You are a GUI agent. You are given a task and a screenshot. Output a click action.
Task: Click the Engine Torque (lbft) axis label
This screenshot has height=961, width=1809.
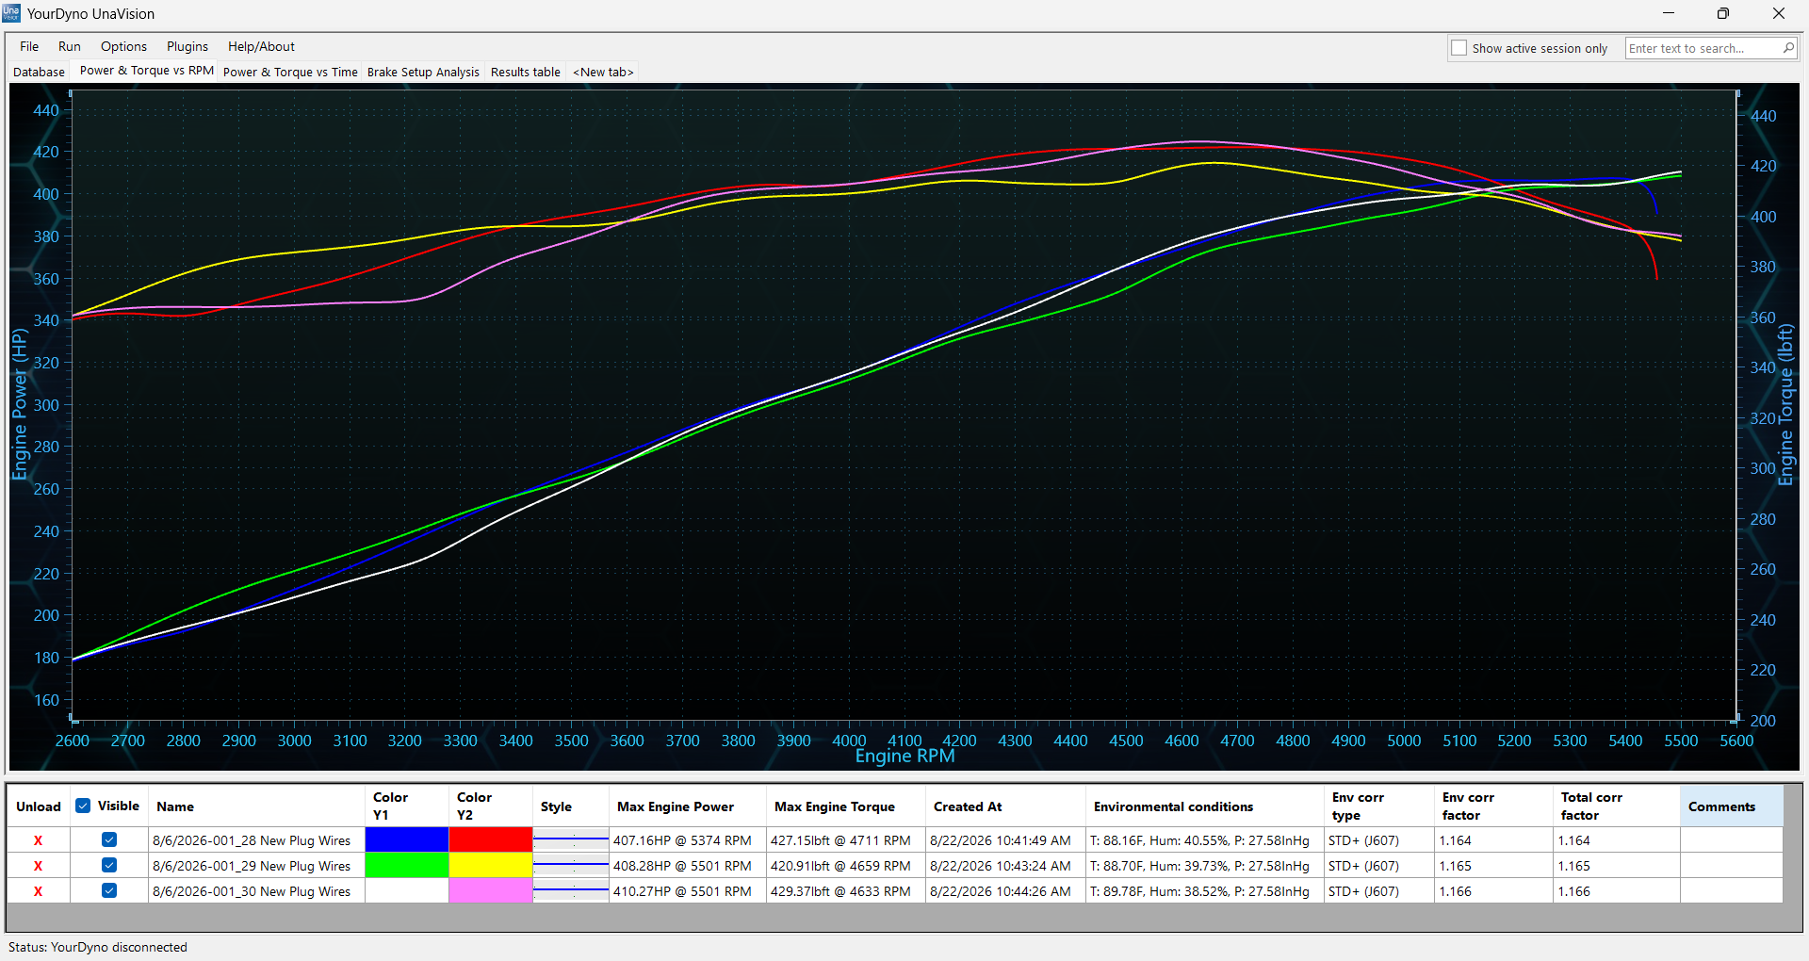pos(1785,405)
